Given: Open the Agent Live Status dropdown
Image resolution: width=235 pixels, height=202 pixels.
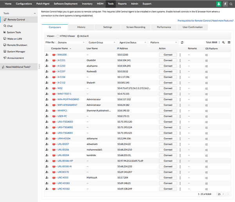Looking at the screenshot, I should tap(133, 42).
